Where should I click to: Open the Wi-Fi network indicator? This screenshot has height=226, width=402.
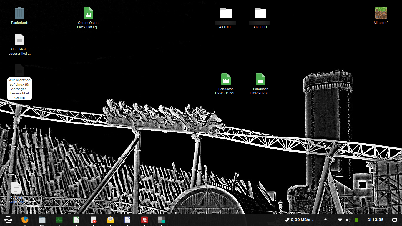340,220
